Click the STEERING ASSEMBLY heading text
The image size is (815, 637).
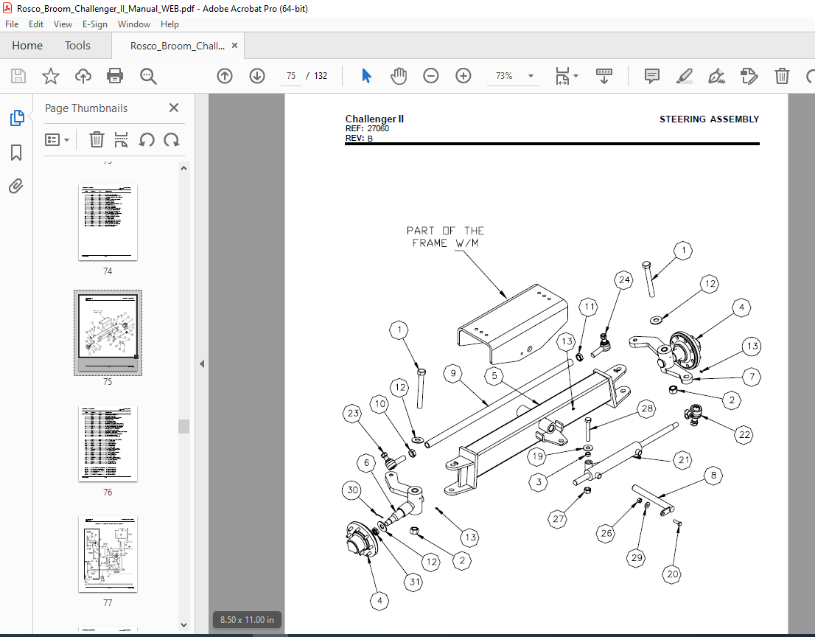click(x=709, y=119)
